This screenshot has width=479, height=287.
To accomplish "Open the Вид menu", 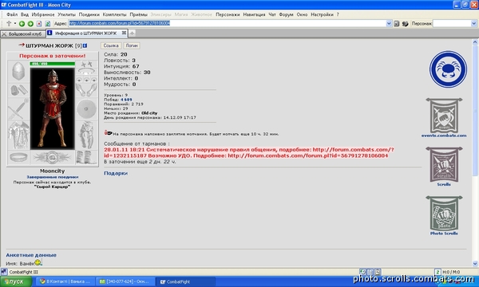I will [x=25, y=14].
